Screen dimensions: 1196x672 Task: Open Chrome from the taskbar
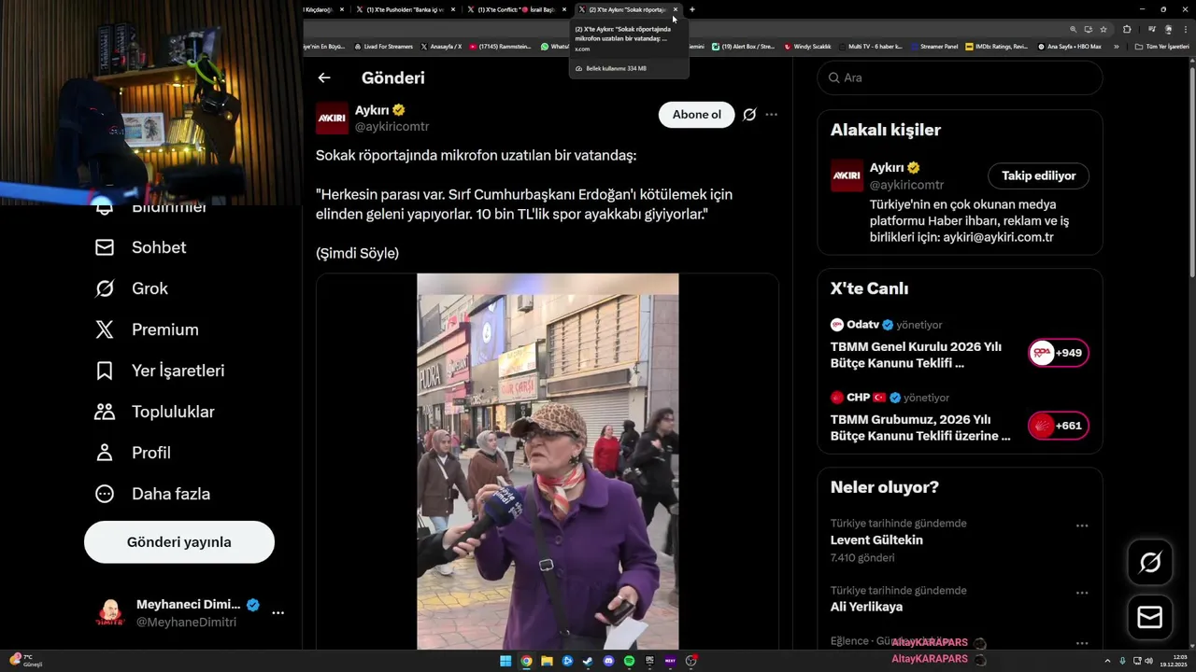coord(526,661)
